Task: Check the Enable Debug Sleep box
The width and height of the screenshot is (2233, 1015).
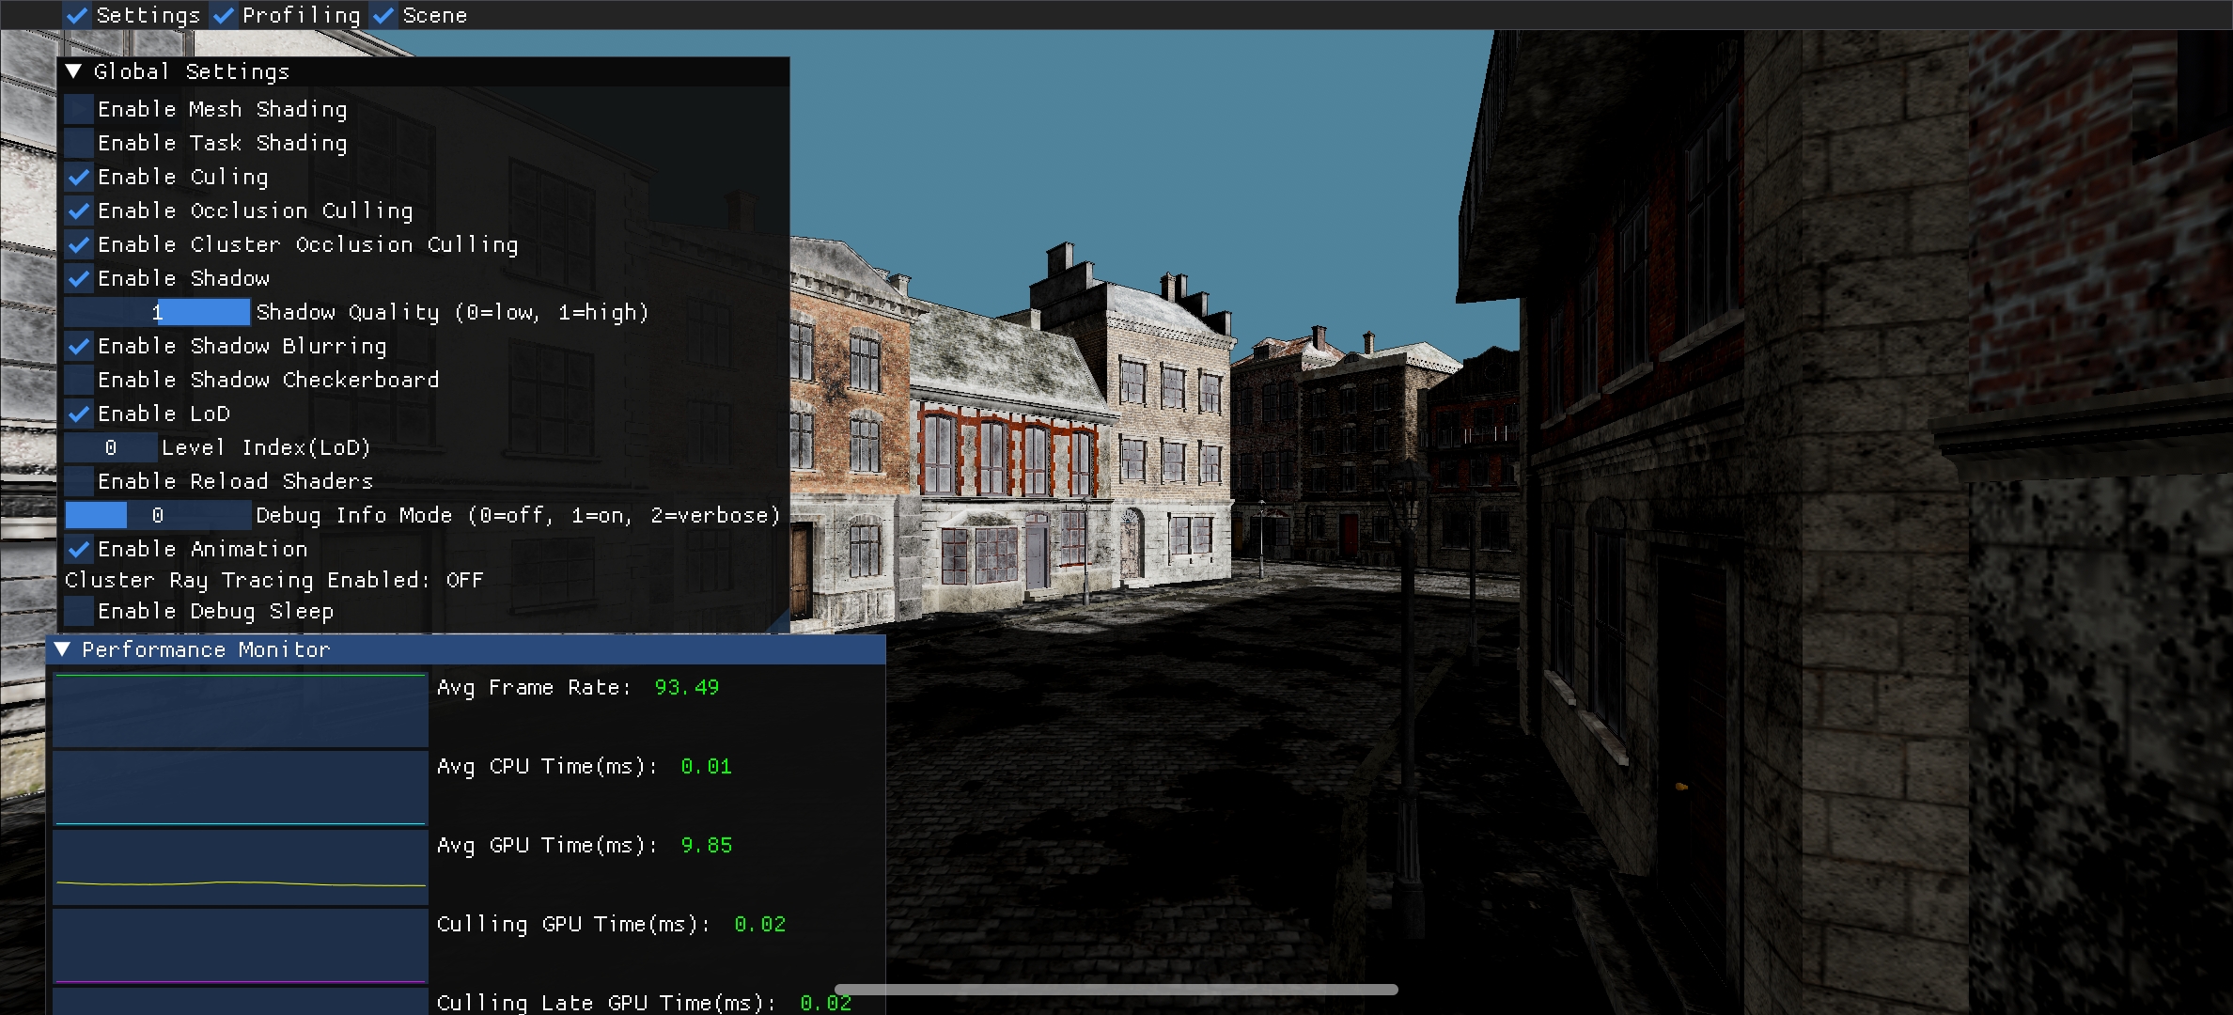Action: [79, 612]
